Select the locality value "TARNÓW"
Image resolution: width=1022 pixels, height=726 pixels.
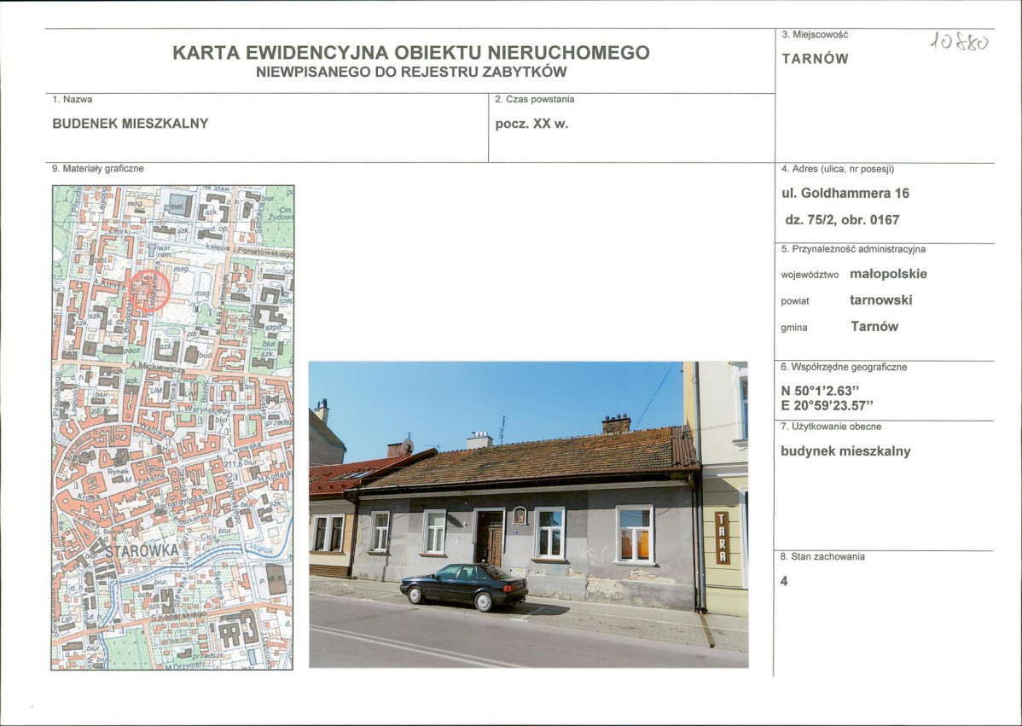pyautogui.click(x=815, y=59)
